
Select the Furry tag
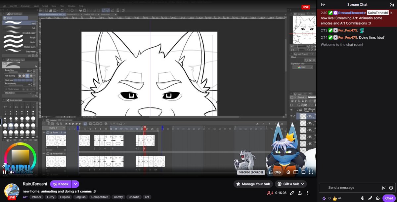51,197
